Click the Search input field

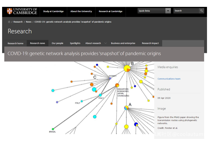click(185, 11)
